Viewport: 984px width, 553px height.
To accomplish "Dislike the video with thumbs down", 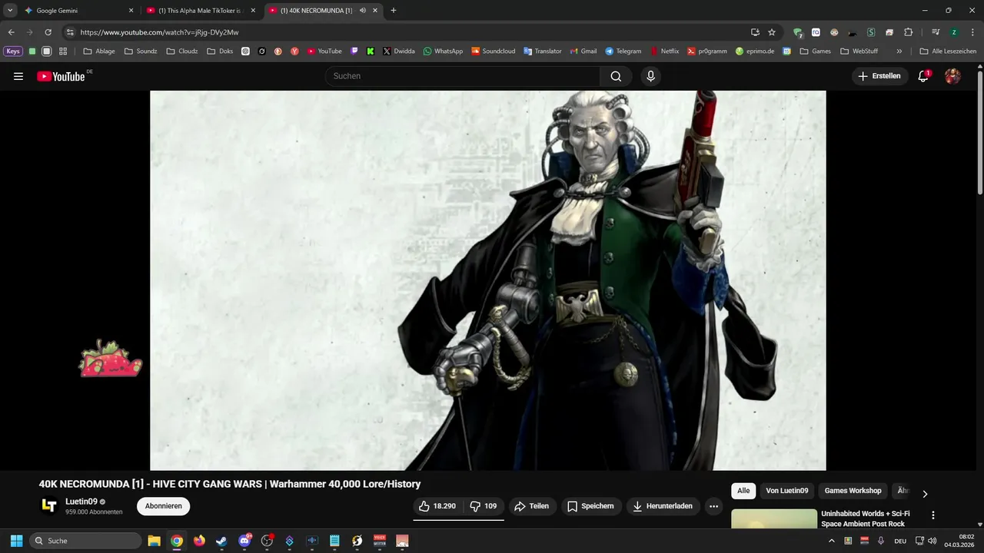I will 484,506.
